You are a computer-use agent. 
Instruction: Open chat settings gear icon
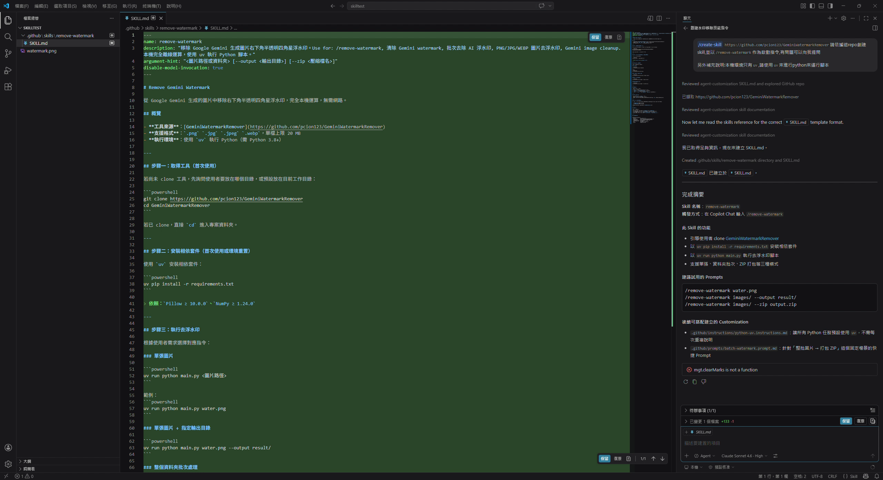coord(844,18)
